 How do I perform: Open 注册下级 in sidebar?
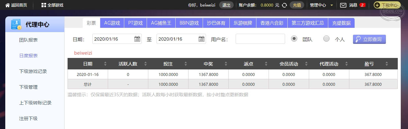click(x=28, y=119)
